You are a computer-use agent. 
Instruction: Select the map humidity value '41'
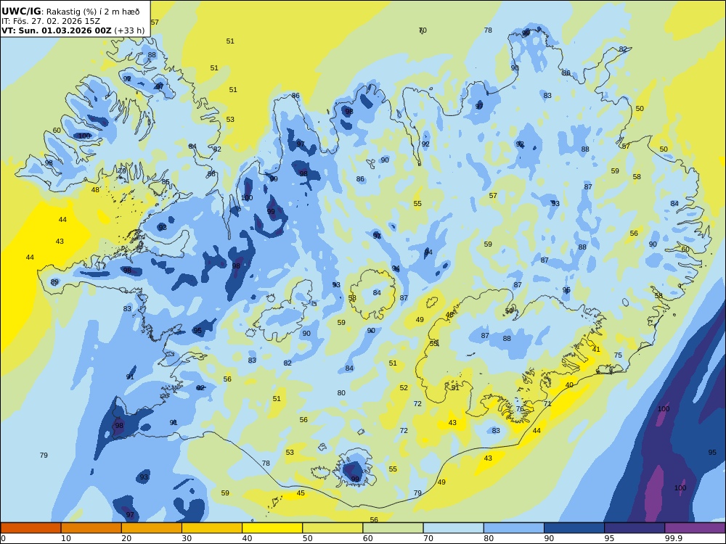[x=596, y=350]
